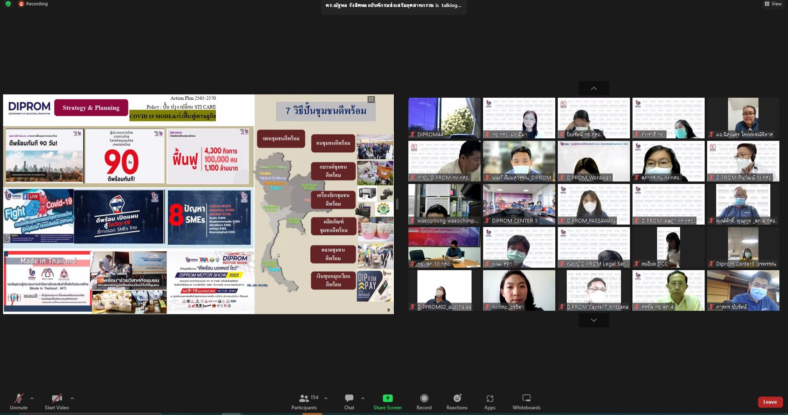
Task: Expand audio options arrow beside Unmute
Action: [x=32, y=398]
